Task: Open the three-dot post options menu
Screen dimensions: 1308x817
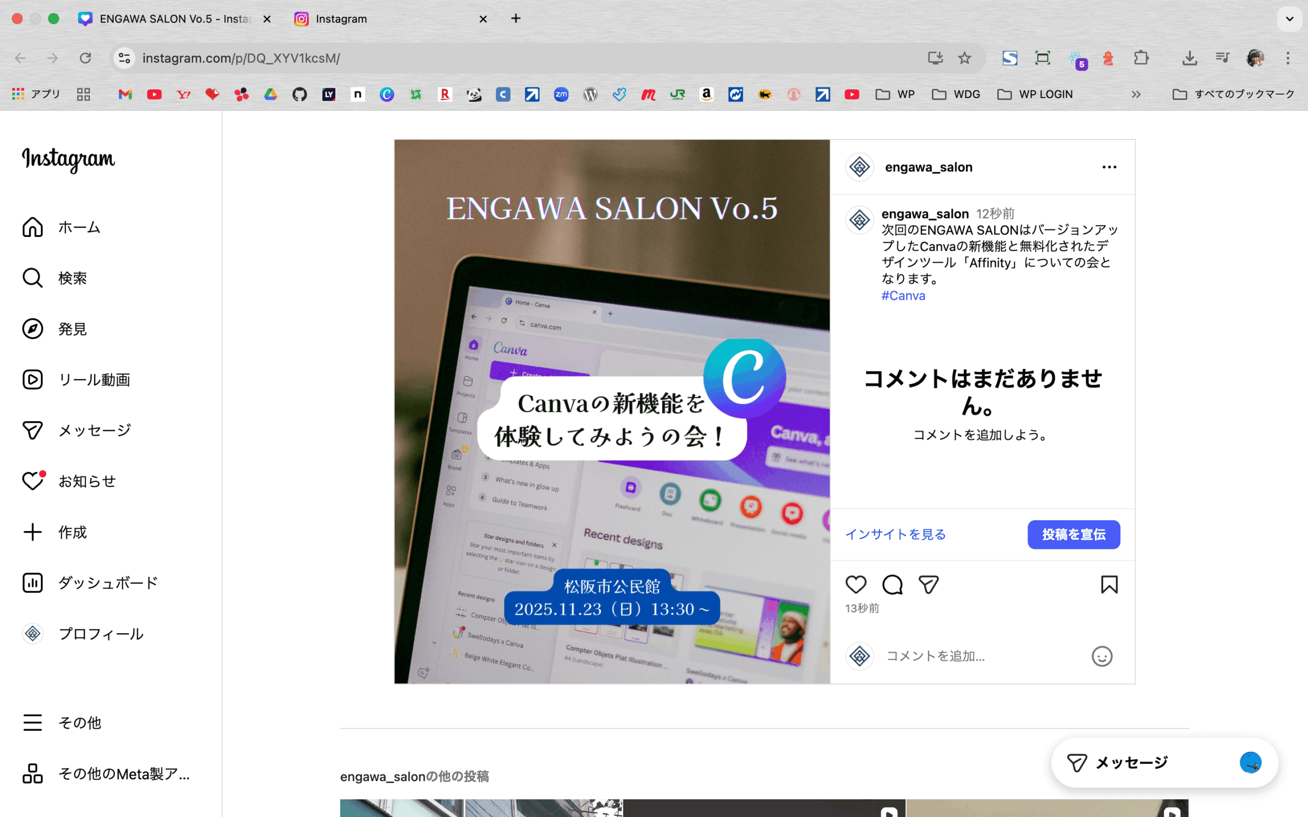Action: 1109,167
